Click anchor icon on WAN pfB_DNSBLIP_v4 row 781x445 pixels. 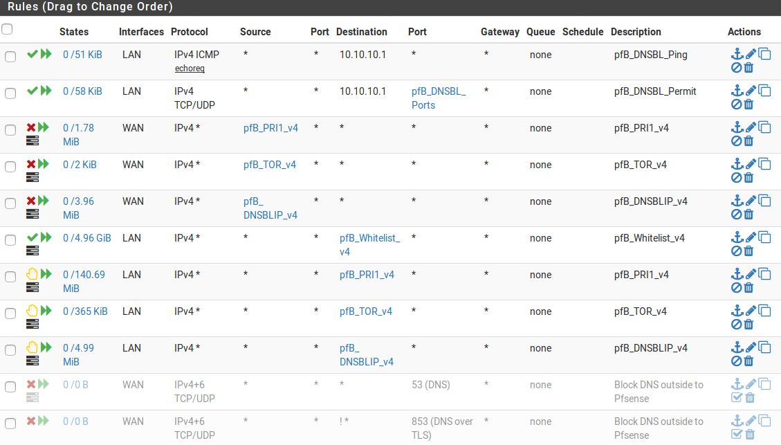(737, 200)
